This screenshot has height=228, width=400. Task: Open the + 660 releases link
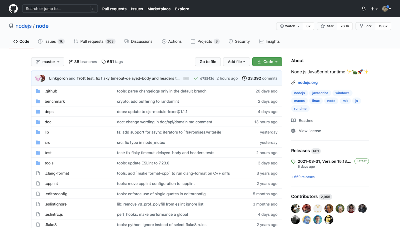tap(303, 177)
